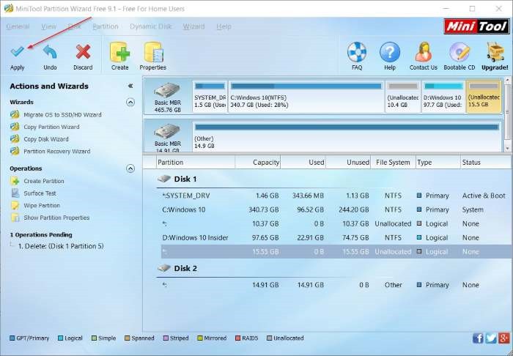Select the *:SYSTEM_DRV partition row

336,196
